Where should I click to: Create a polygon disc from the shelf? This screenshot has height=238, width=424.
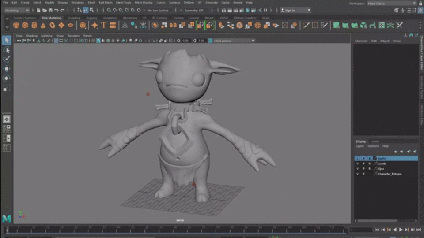[x=70, y=26]
